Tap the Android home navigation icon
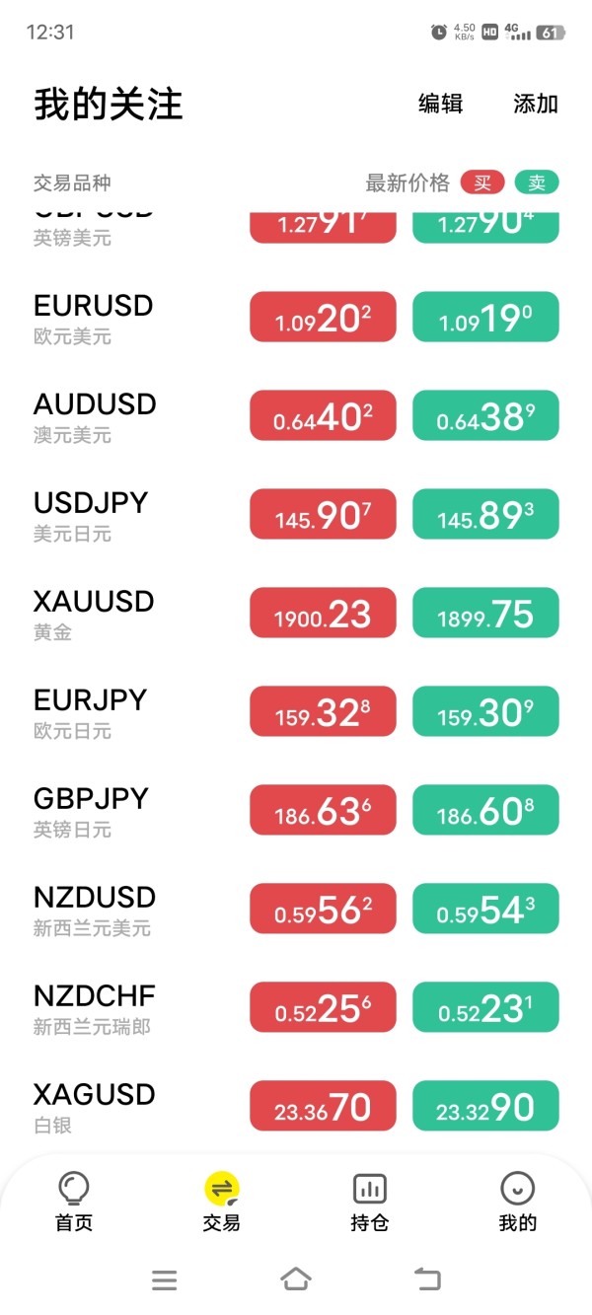 (296, 1279)
